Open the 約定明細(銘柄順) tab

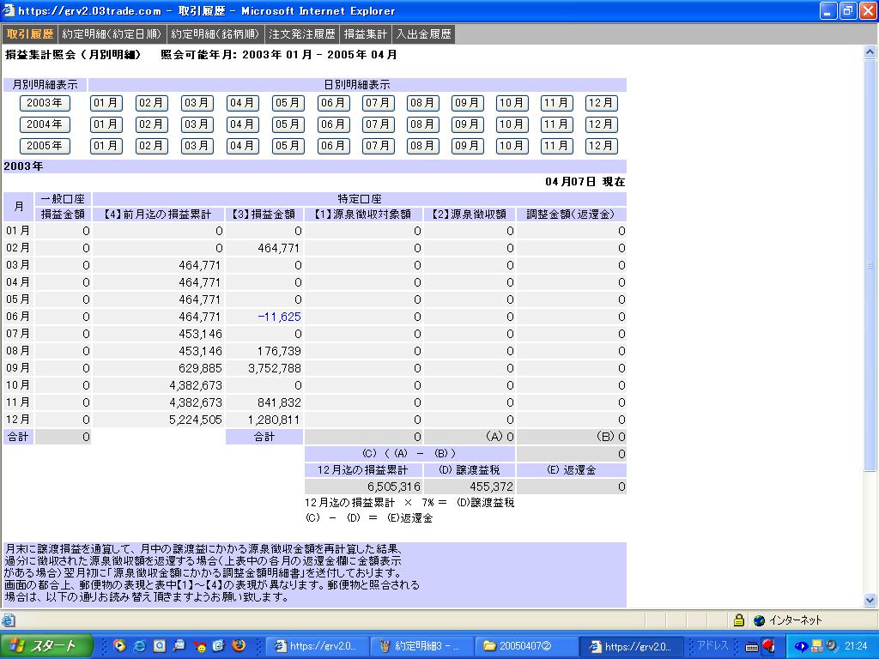215,34
